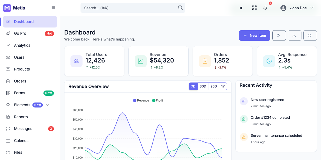
Task: Click the '2.3s' response value
Action: point(284,60)
